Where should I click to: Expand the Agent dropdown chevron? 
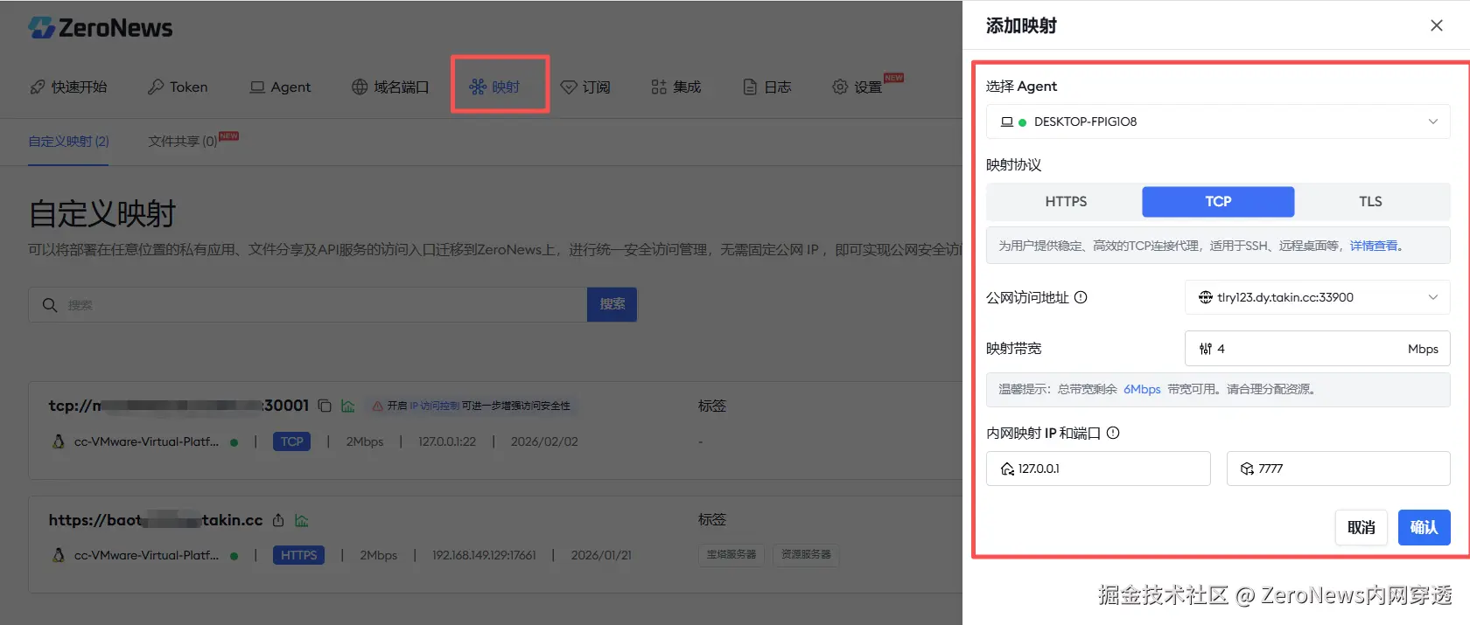pos(1433,122)
